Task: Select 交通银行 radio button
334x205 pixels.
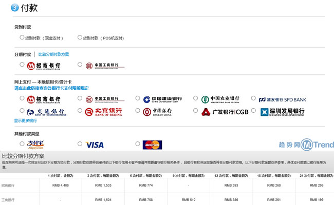Action: pos(22,111)
